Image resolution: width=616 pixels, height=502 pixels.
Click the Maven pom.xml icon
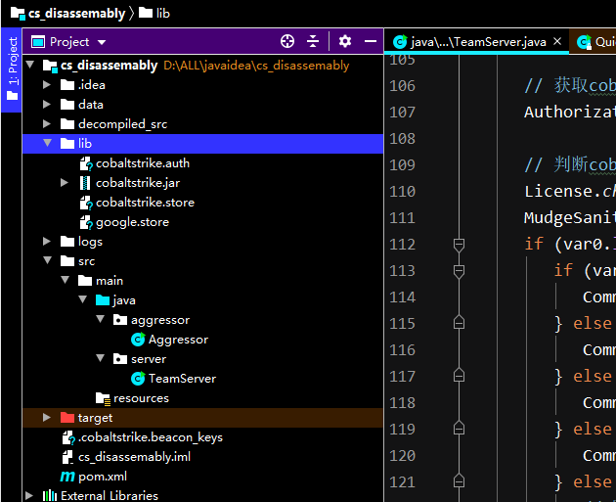[67, 477]
